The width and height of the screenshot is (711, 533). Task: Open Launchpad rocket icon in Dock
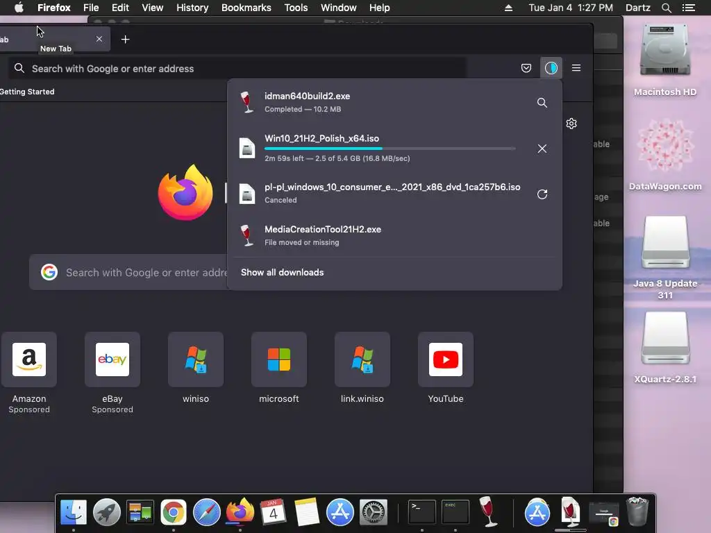106,512
